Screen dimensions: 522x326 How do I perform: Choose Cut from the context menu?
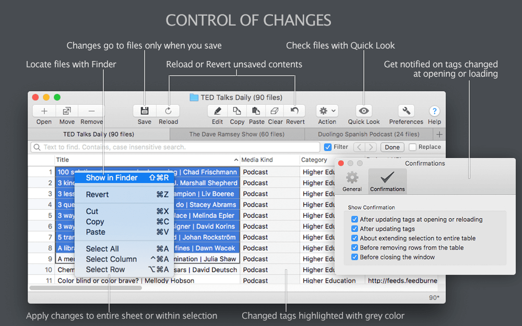(x=124, y=212)
